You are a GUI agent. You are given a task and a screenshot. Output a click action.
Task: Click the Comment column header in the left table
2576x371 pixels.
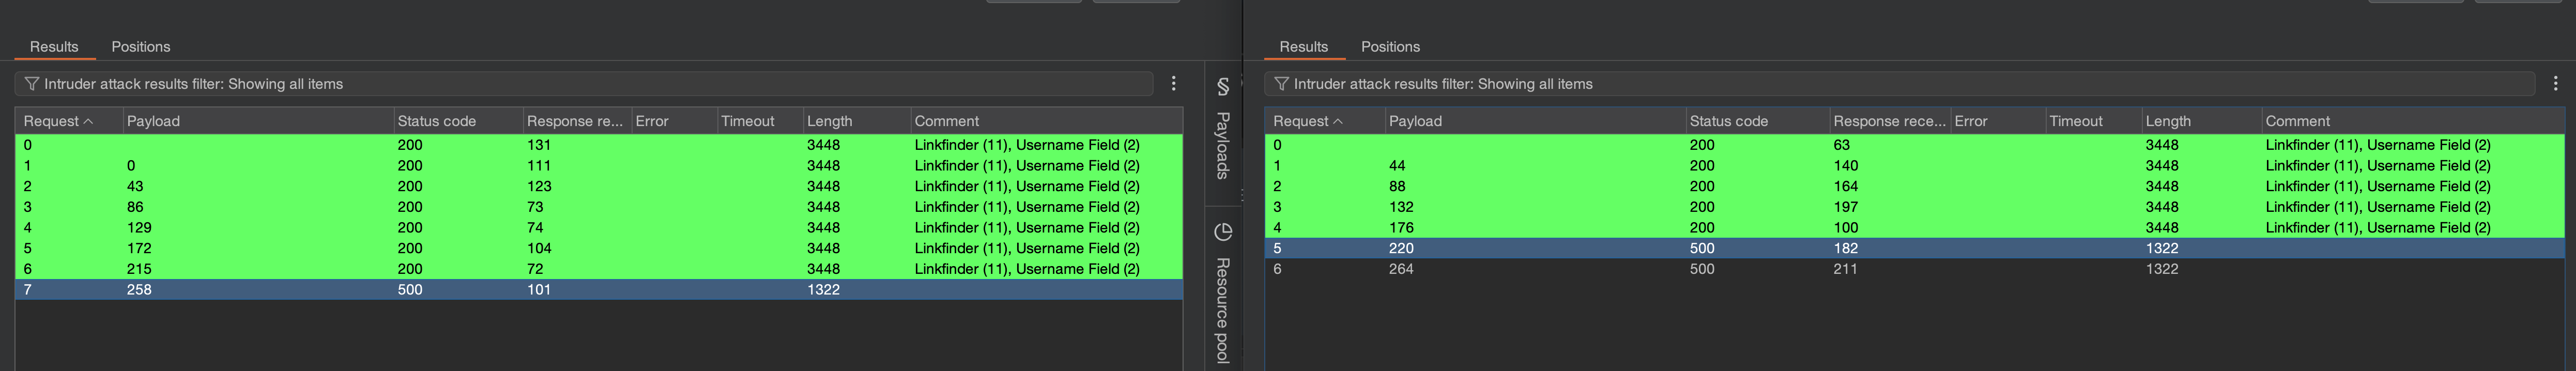click(946, 121)
